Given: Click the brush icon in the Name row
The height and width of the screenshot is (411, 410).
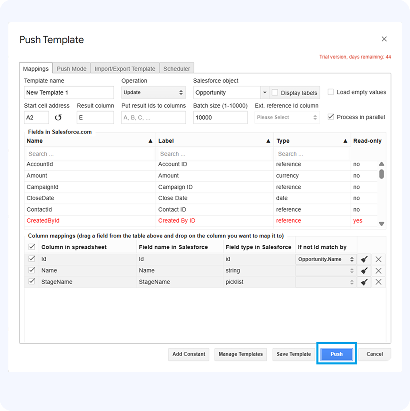Looking at the screenshot, I should point(364,271).
